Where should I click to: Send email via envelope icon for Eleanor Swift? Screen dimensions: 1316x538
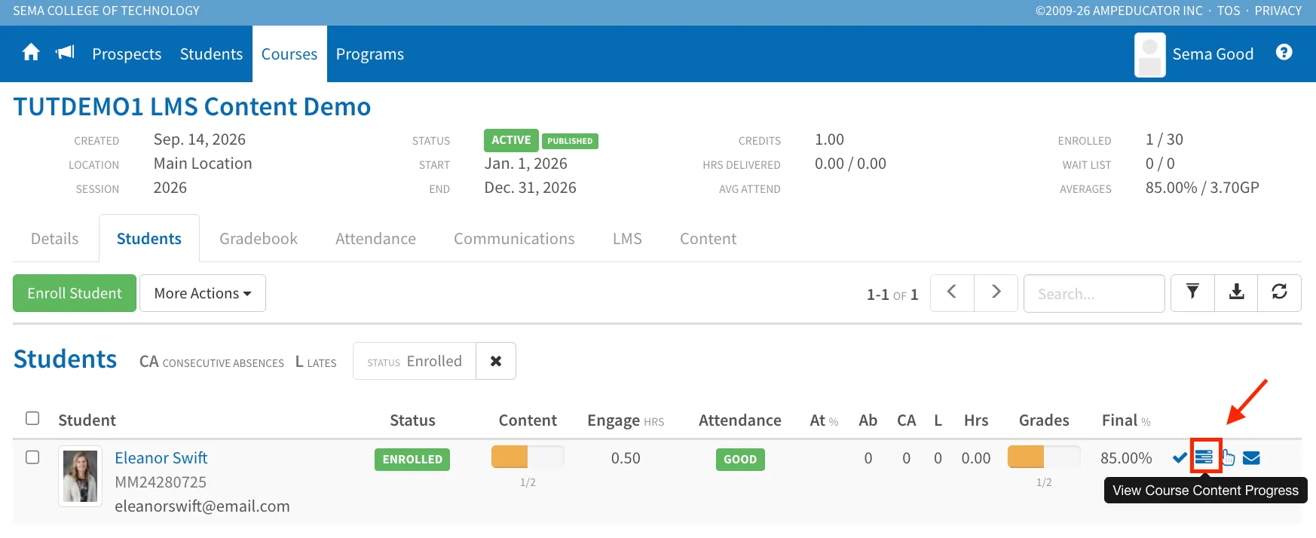1251,458
